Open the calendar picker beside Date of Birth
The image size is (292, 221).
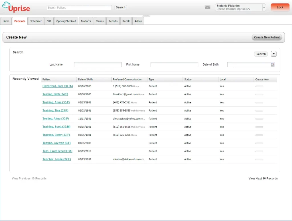click(x=273, y=64)
